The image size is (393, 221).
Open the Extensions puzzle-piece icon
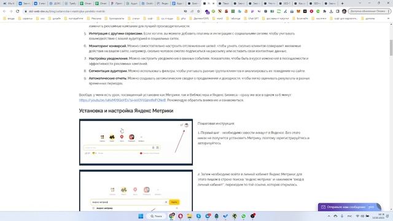325,11
